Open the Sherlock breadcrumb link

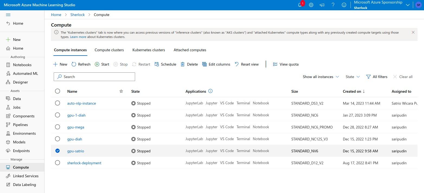tap(78, 15)
